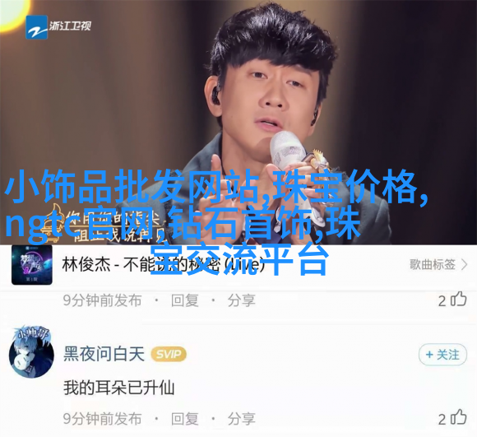Reply to the 我的耳朵已升仙 comment via 回复
The image size is (477, 437).
point(185,419)
